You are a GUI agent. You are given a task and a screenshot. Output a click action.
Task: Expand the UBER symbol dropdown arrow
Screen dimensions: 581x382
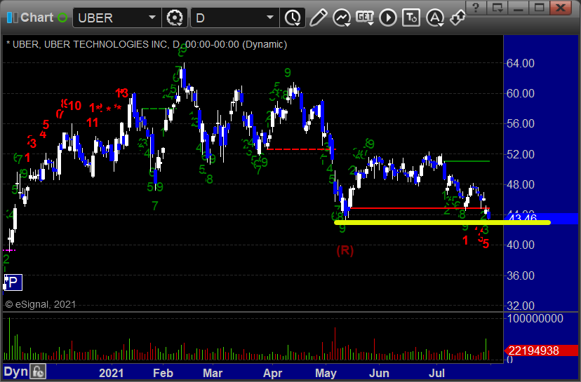tap(152, 18)
